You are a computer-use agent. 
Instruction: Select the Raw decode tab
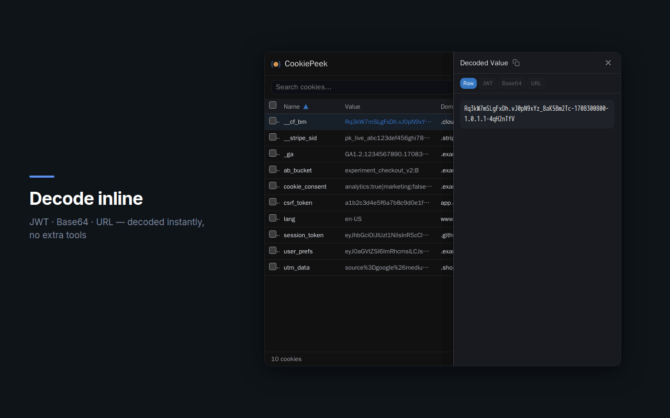[x=468, y=83]
